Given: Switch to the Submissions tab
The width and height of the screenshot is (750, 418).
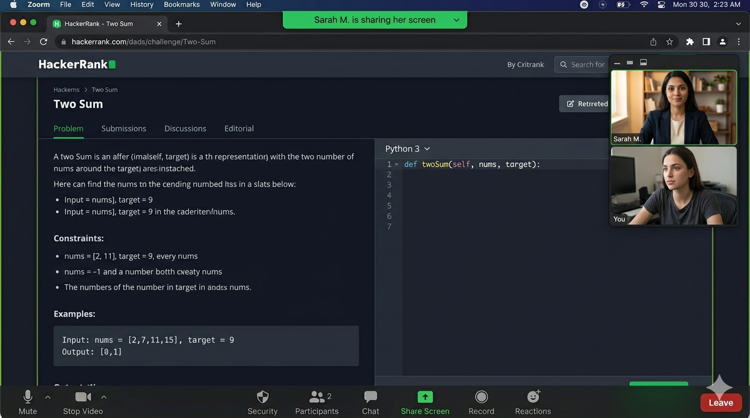Looking at the screenshot, I should (124, 128).
